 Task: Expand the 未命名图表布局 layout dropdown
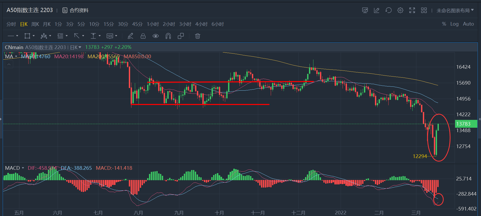(455, 10)
